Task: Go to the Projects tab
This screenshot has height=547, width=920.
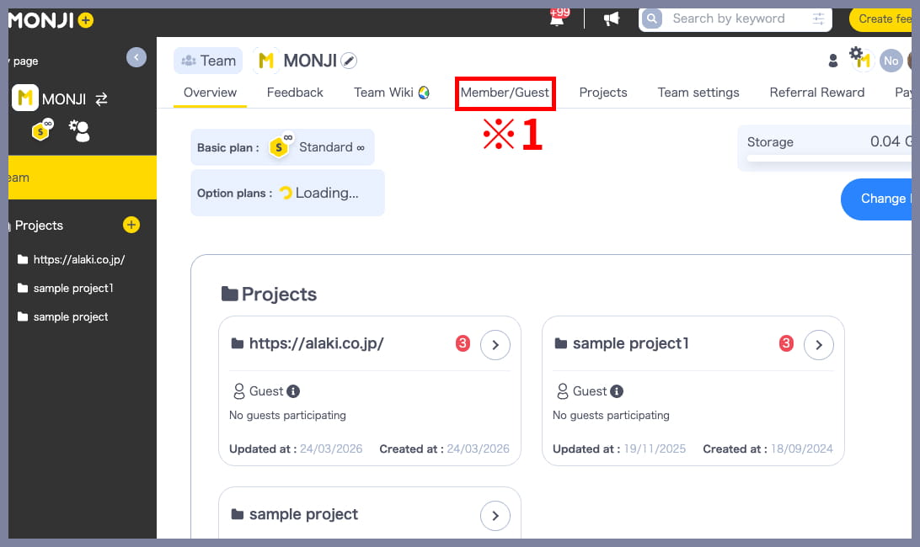Action: pyautogui.click(x=603, y=93)
